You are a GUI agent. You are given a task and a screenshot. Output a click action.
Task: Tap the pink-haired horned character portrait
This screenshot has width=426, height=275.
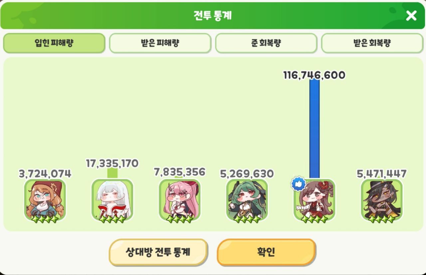180,200
